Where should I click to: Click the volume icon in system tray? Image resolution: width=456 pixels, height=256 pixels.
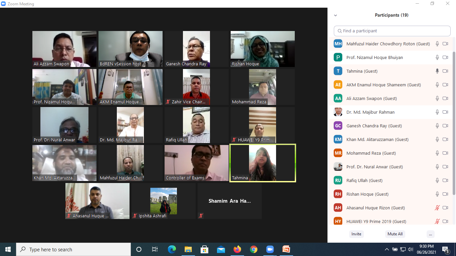pyautogui.click(x=410, y=249)
